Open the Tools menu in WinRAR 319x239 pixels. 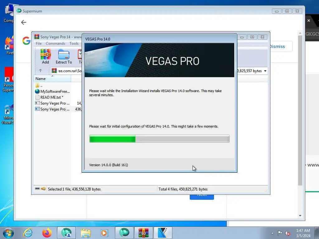[x=74, y=44]
